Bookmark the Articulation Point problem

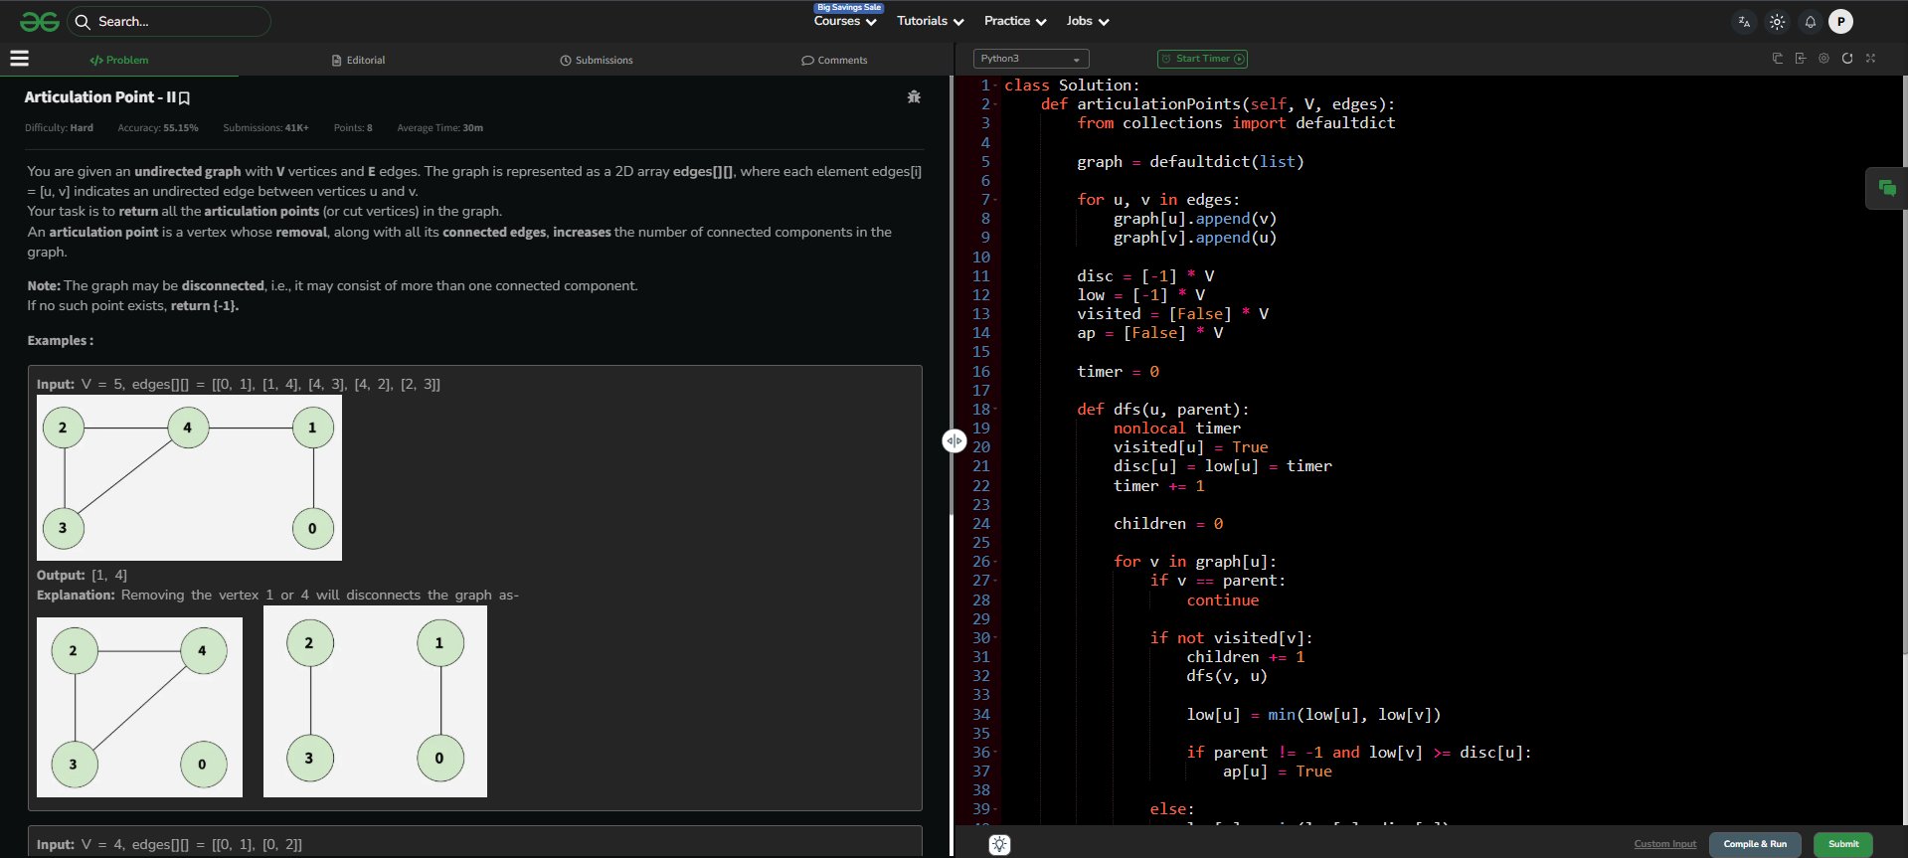point(185,98)
